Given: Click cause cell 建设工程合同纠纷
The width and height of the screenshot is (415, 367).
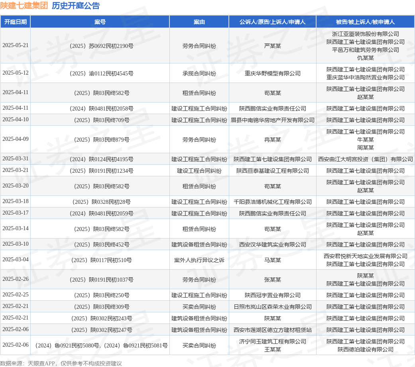Looking at the screenshot, I should coord(199,171).
